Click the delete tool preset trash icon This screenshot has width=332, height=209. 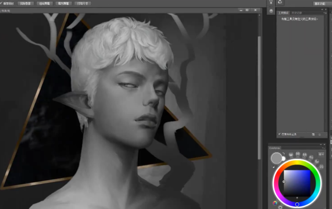click(321, 134)
